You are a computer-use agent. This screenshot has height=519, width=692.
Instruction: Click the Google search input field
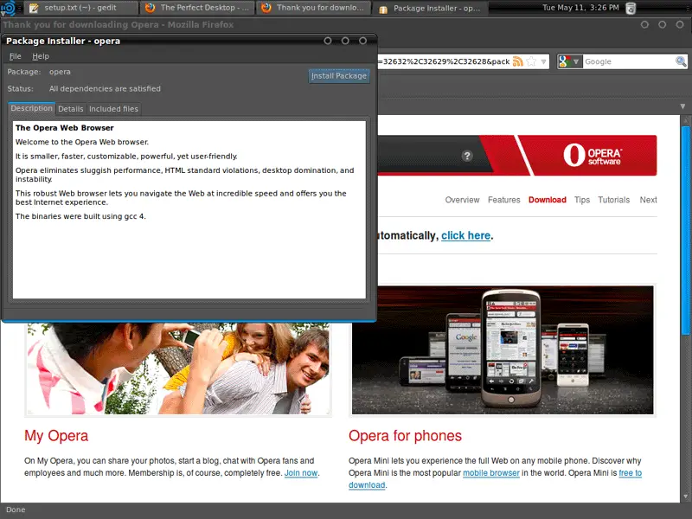click(x=629, y=61)
